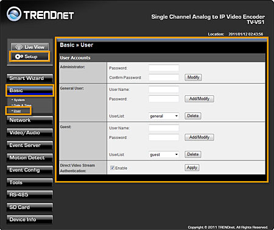Focus the Administrator Password field

[x=164, y=68]
